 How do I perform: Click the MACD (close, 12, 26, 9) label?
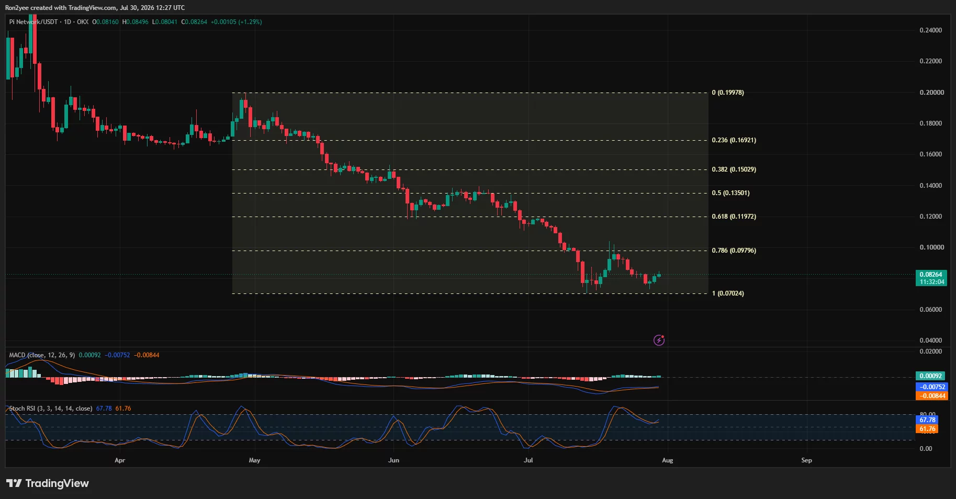[42, 355]
